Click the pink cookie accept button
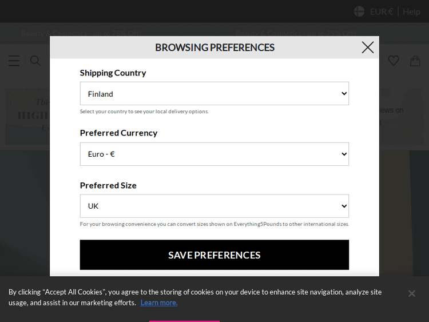This screenshot has height=322, width=429. [184, 320]
